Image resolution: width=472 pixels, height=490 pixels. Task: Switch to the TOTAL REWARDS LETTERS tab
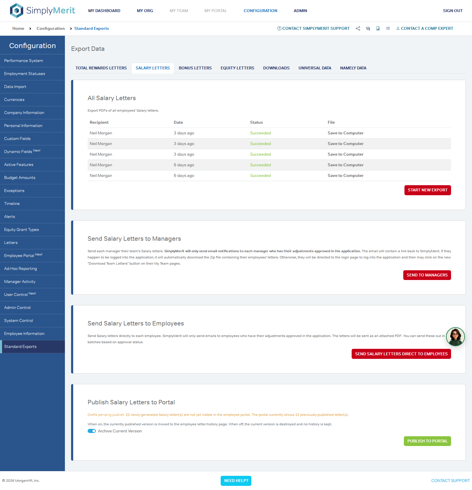(x=101, y=68)
